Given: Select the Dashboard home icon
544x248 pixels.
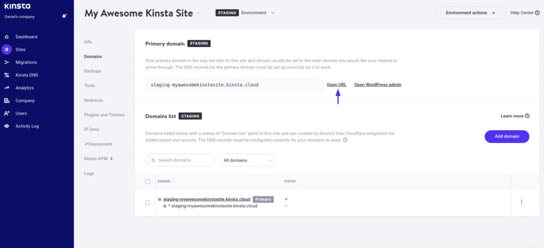Looking at the screenshot, I should click(6, 37).
